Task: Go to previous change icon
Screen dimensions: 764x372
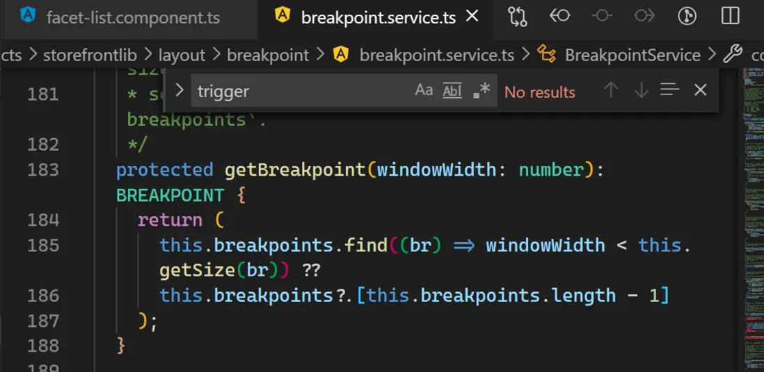Action: pos(560,16)
